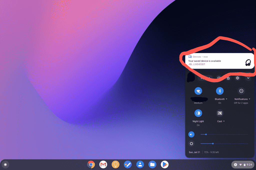Adjust the screen brightness slider

213,144
